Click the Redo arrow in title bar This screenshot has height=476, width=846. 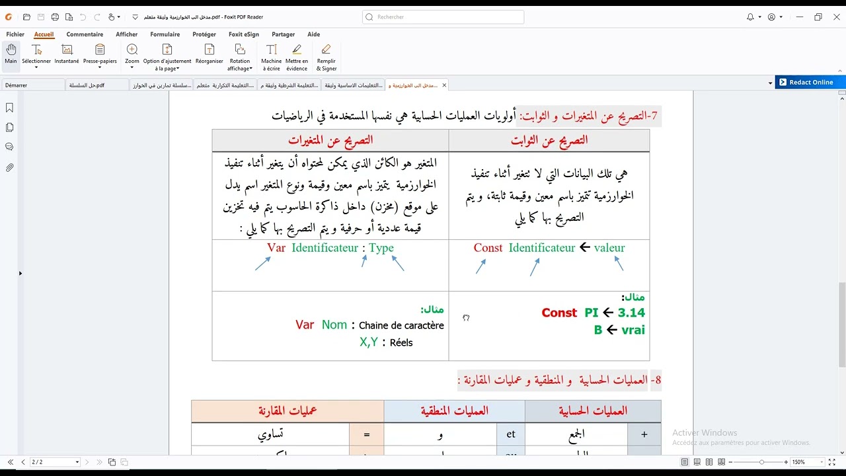coord(96,17)
